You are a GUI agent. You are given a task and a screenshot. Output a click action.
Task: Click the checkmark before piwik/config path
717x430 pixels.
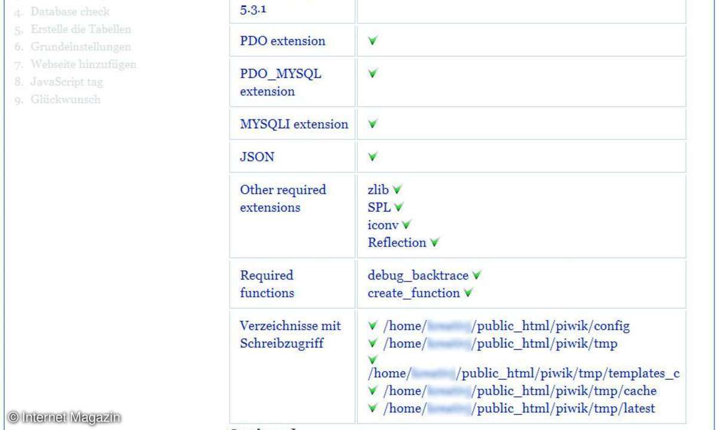[373, 326]
